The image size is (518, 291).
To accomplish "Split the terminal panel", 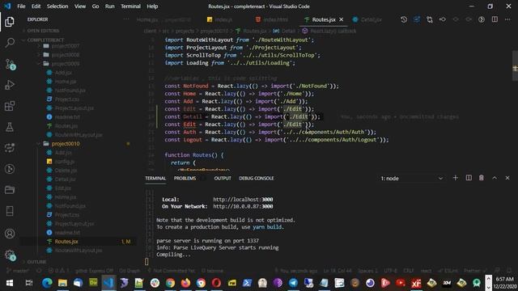I will click(x=469, y=178).
